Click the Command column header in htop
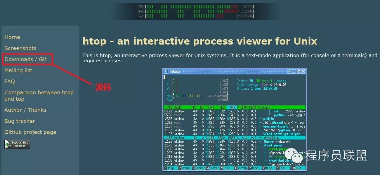The width and height of the screenshot is (380, 175). pyautogui.click(x=264, y=107)
